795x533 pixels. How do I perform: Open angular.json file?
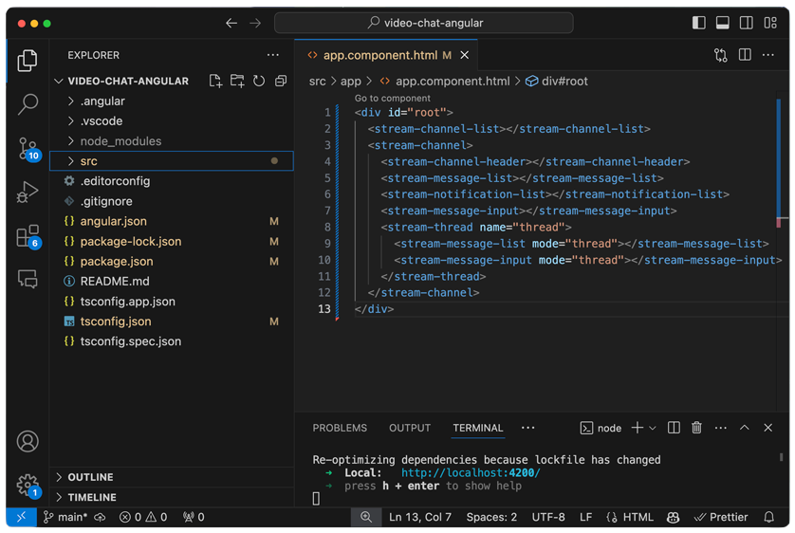click(x=172, y=221)
